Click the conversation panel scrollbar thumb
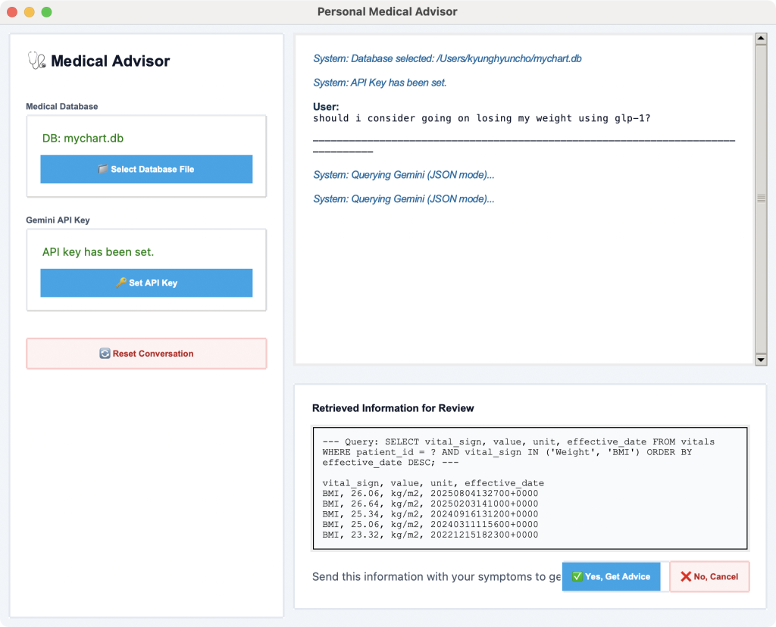Image resolution: width=776 pixels, height=627 pixels. click(x=761, y=198)
